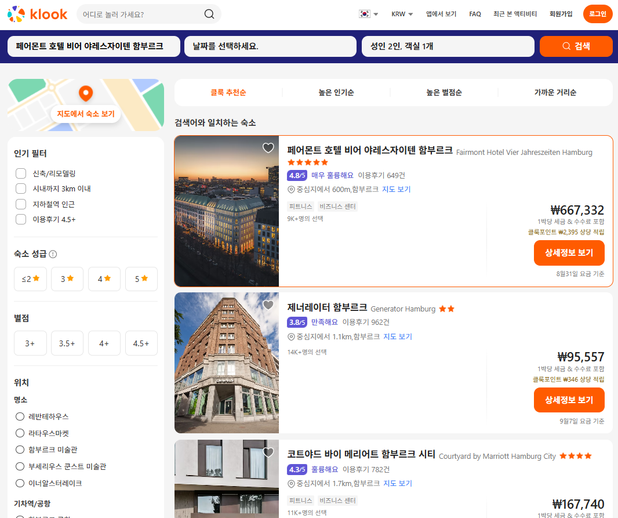Click 지도에서 숙소 보기 button

click(x=86, y=114)
